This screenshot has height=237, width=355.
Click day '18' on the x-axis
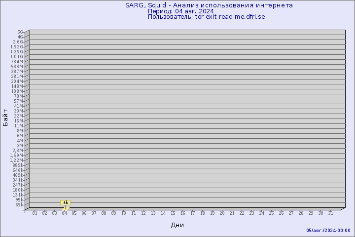tap(203, 213)
